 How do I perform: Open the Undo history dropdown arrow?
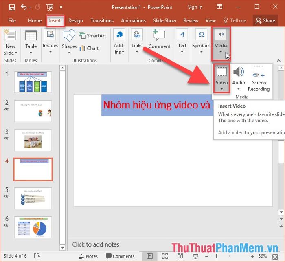30,7
